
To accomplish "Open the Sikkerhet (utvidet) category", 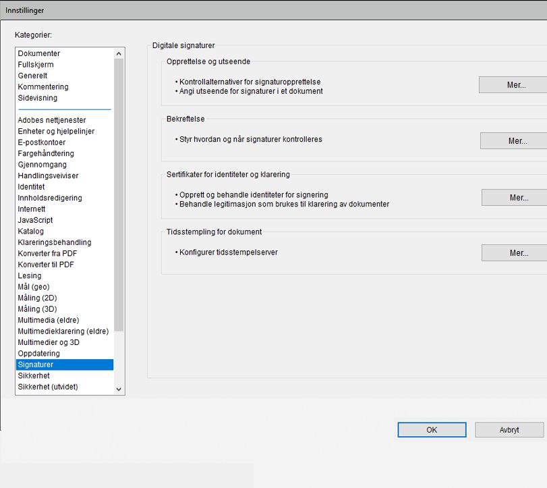I will pyautogui.click(x=47, y=386).
